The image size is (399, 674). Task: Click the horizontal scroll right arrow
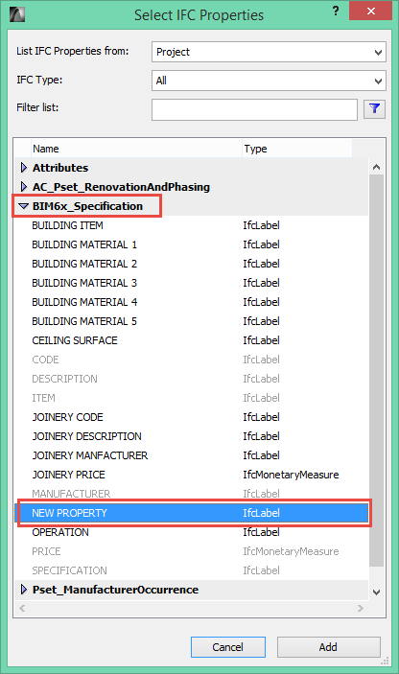[x=361, y=608]
